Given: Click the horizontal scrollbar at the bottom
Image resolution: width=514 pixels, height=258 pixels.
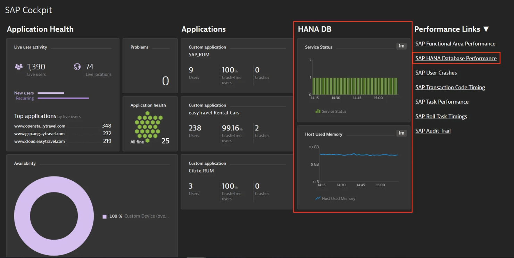Looking at the screenshot, I should pyautogui.click(x=196, y=257).
